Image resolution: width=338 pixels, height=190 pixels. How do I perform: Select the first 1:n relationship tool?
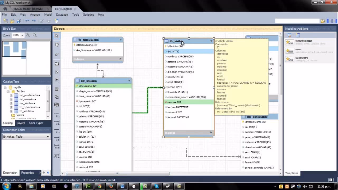tap(57, 123)
